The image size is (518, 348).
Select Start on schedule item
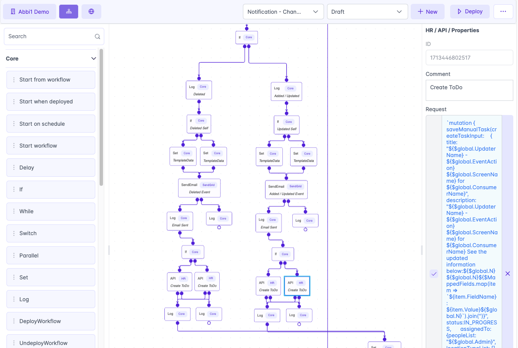(x=51, y=124)
